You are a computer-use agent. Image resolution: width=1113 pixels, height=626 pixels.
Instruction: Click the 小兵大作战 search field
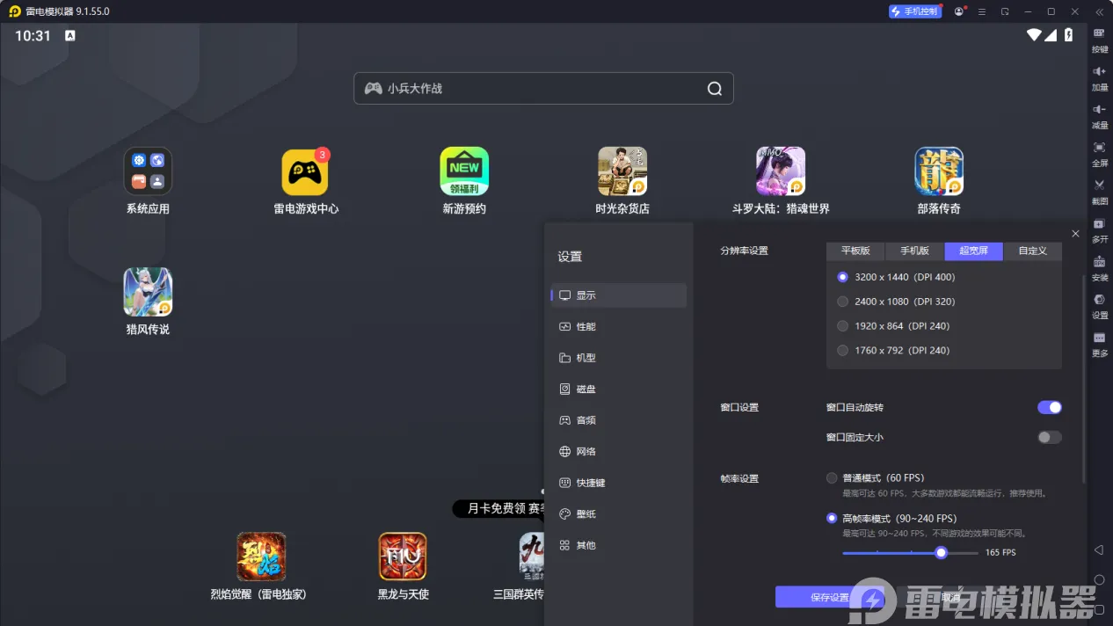[543, 89]
